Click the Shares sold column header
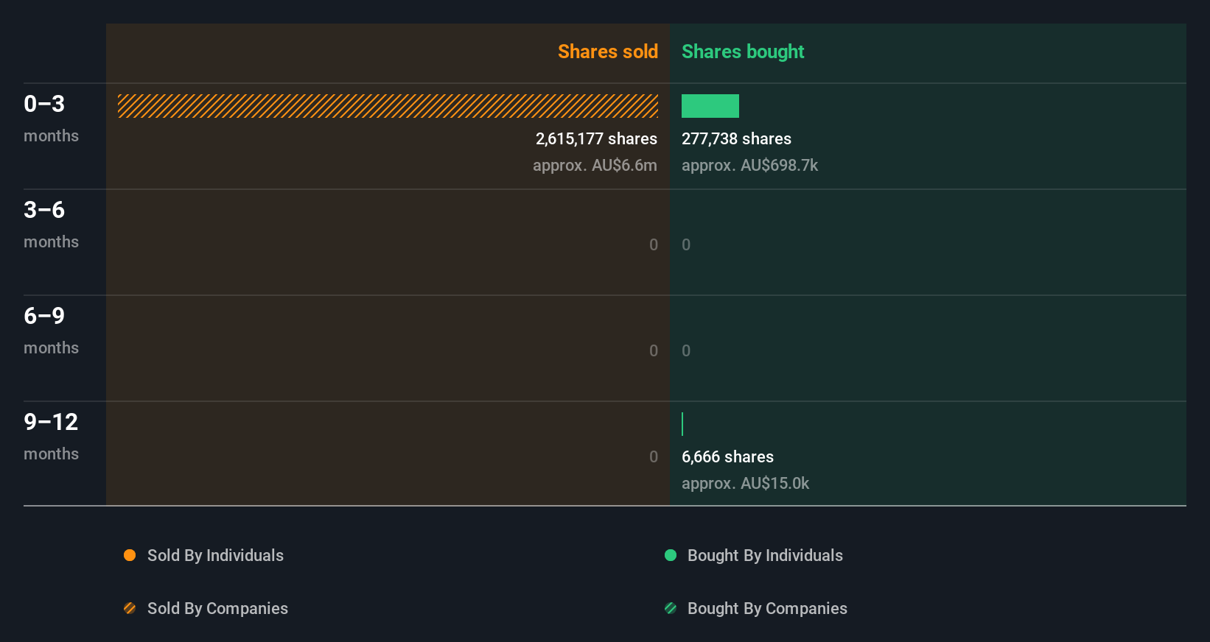 [x=608, y=52]
